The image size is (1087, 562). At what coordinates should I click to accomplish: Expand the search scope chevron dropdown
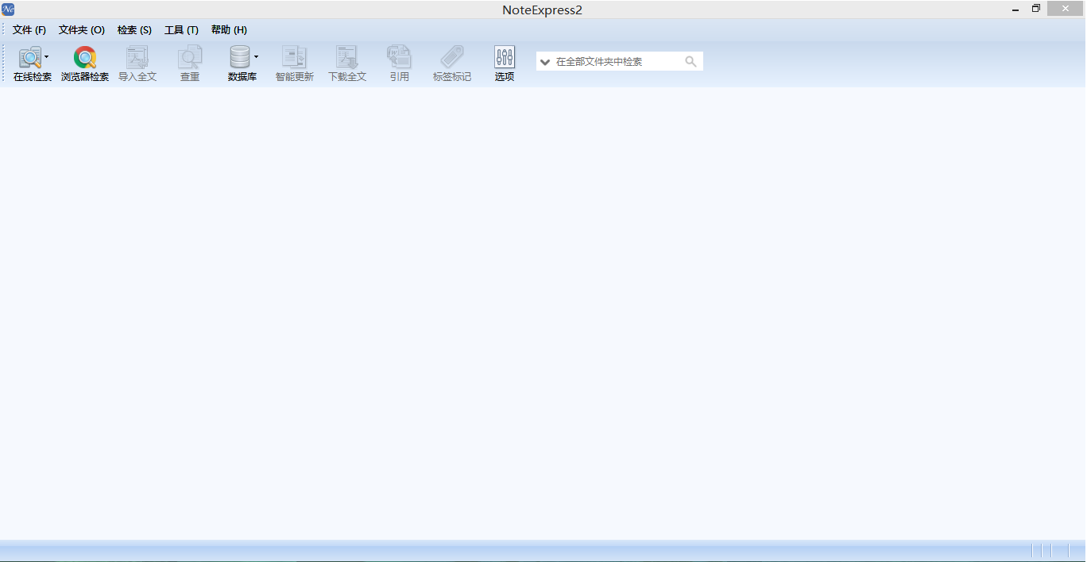[x=545, y=62]
